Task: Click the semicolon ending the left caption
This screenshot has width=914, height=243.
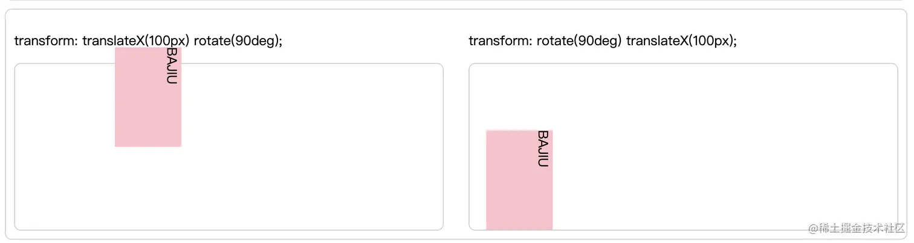Action: [280, 42]
